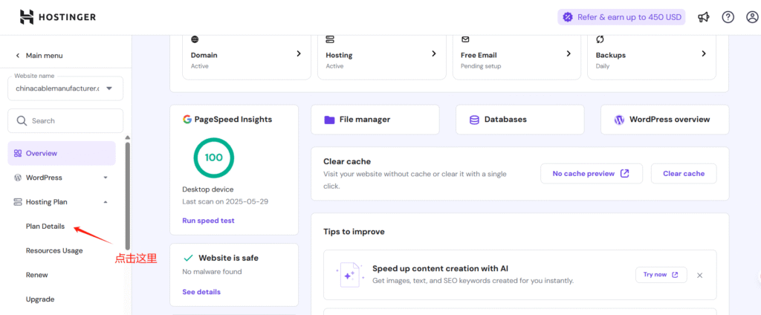This screenshot has width=761, height=315.
Task: Select Overview in the sidebar
Action: click(x=62, y=153)
